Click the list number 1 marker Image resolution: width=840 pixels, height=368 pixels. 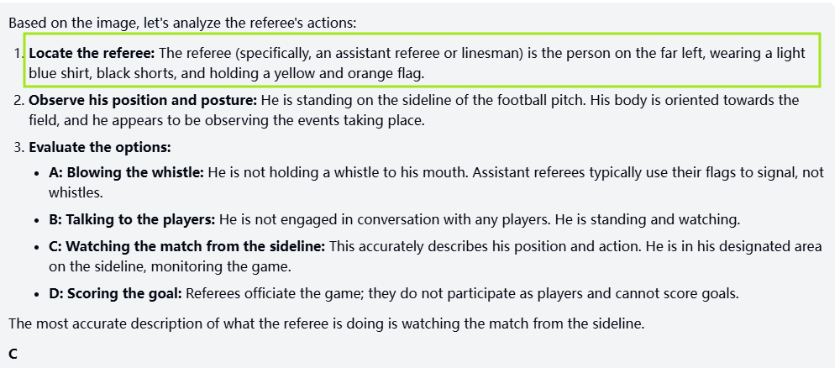(17, 53)
